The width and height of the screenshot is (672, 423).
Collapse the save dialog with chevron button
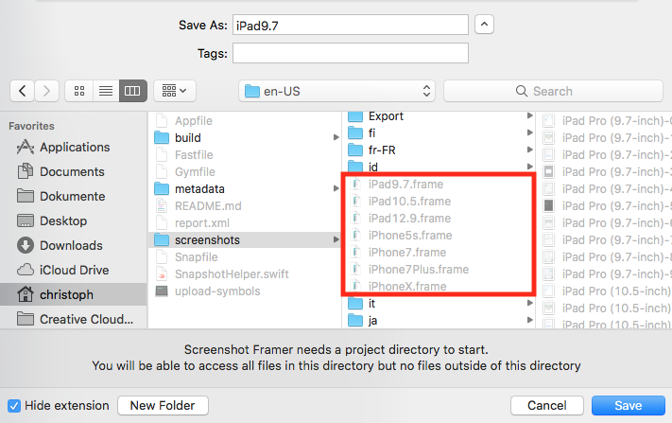(483, 24)
